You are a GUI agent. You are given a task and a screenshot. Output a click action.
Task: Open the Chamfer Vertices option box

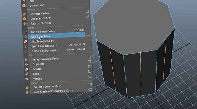click(87, 16)
